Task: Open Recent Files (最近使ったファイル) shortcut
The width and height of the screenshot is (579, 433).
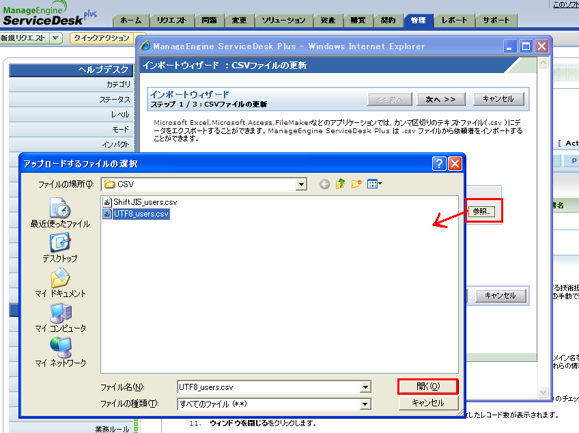Action: coord(60,213)
